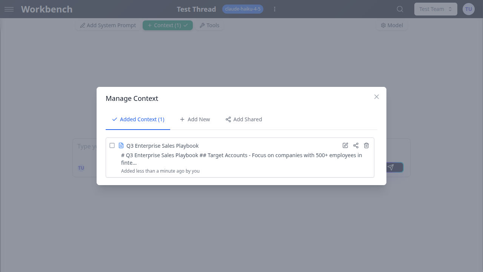This screenshot has width=483, height=272.
Task: Open the hamburger navigation menu
Action: tap(9, 9)
